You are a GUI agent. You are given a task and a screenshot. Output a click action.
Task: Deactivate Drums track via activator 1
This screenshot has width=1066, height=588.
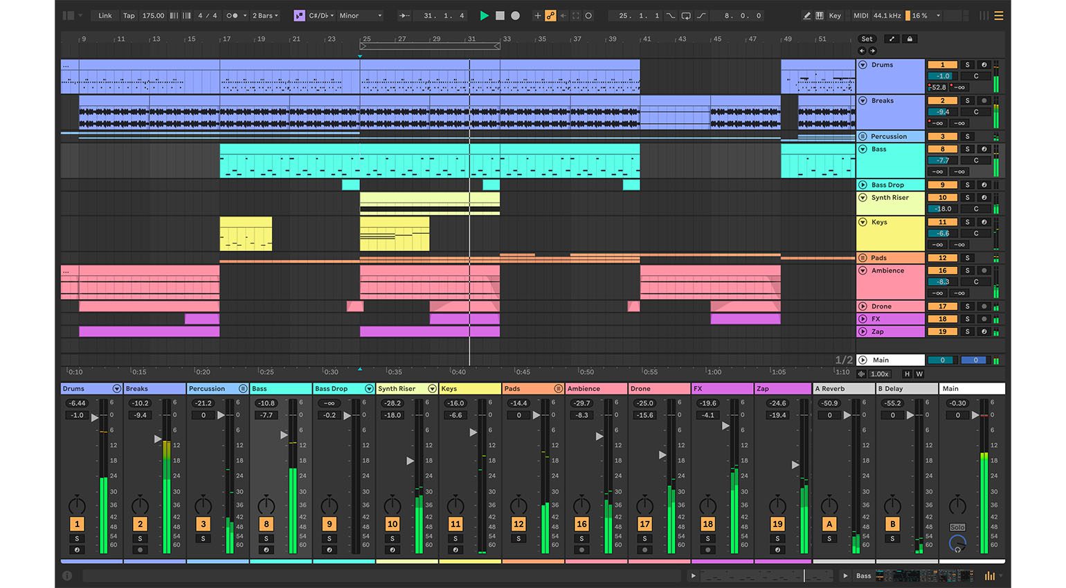click(942, 65)
